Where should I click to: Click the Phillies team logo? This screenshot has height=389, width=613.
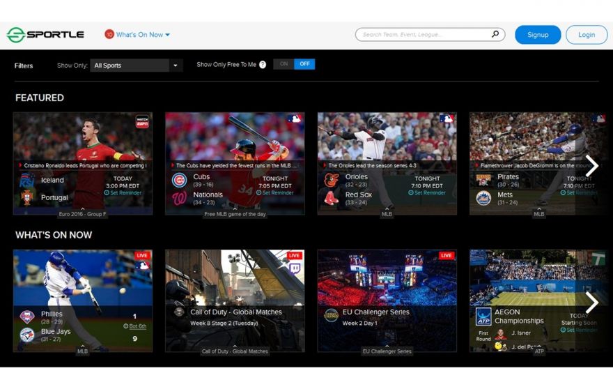click(27, 317)
